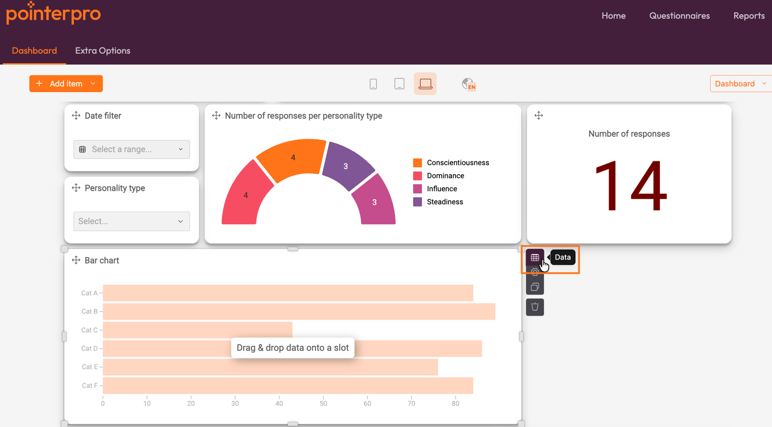Switch to tablet preview

399,84
